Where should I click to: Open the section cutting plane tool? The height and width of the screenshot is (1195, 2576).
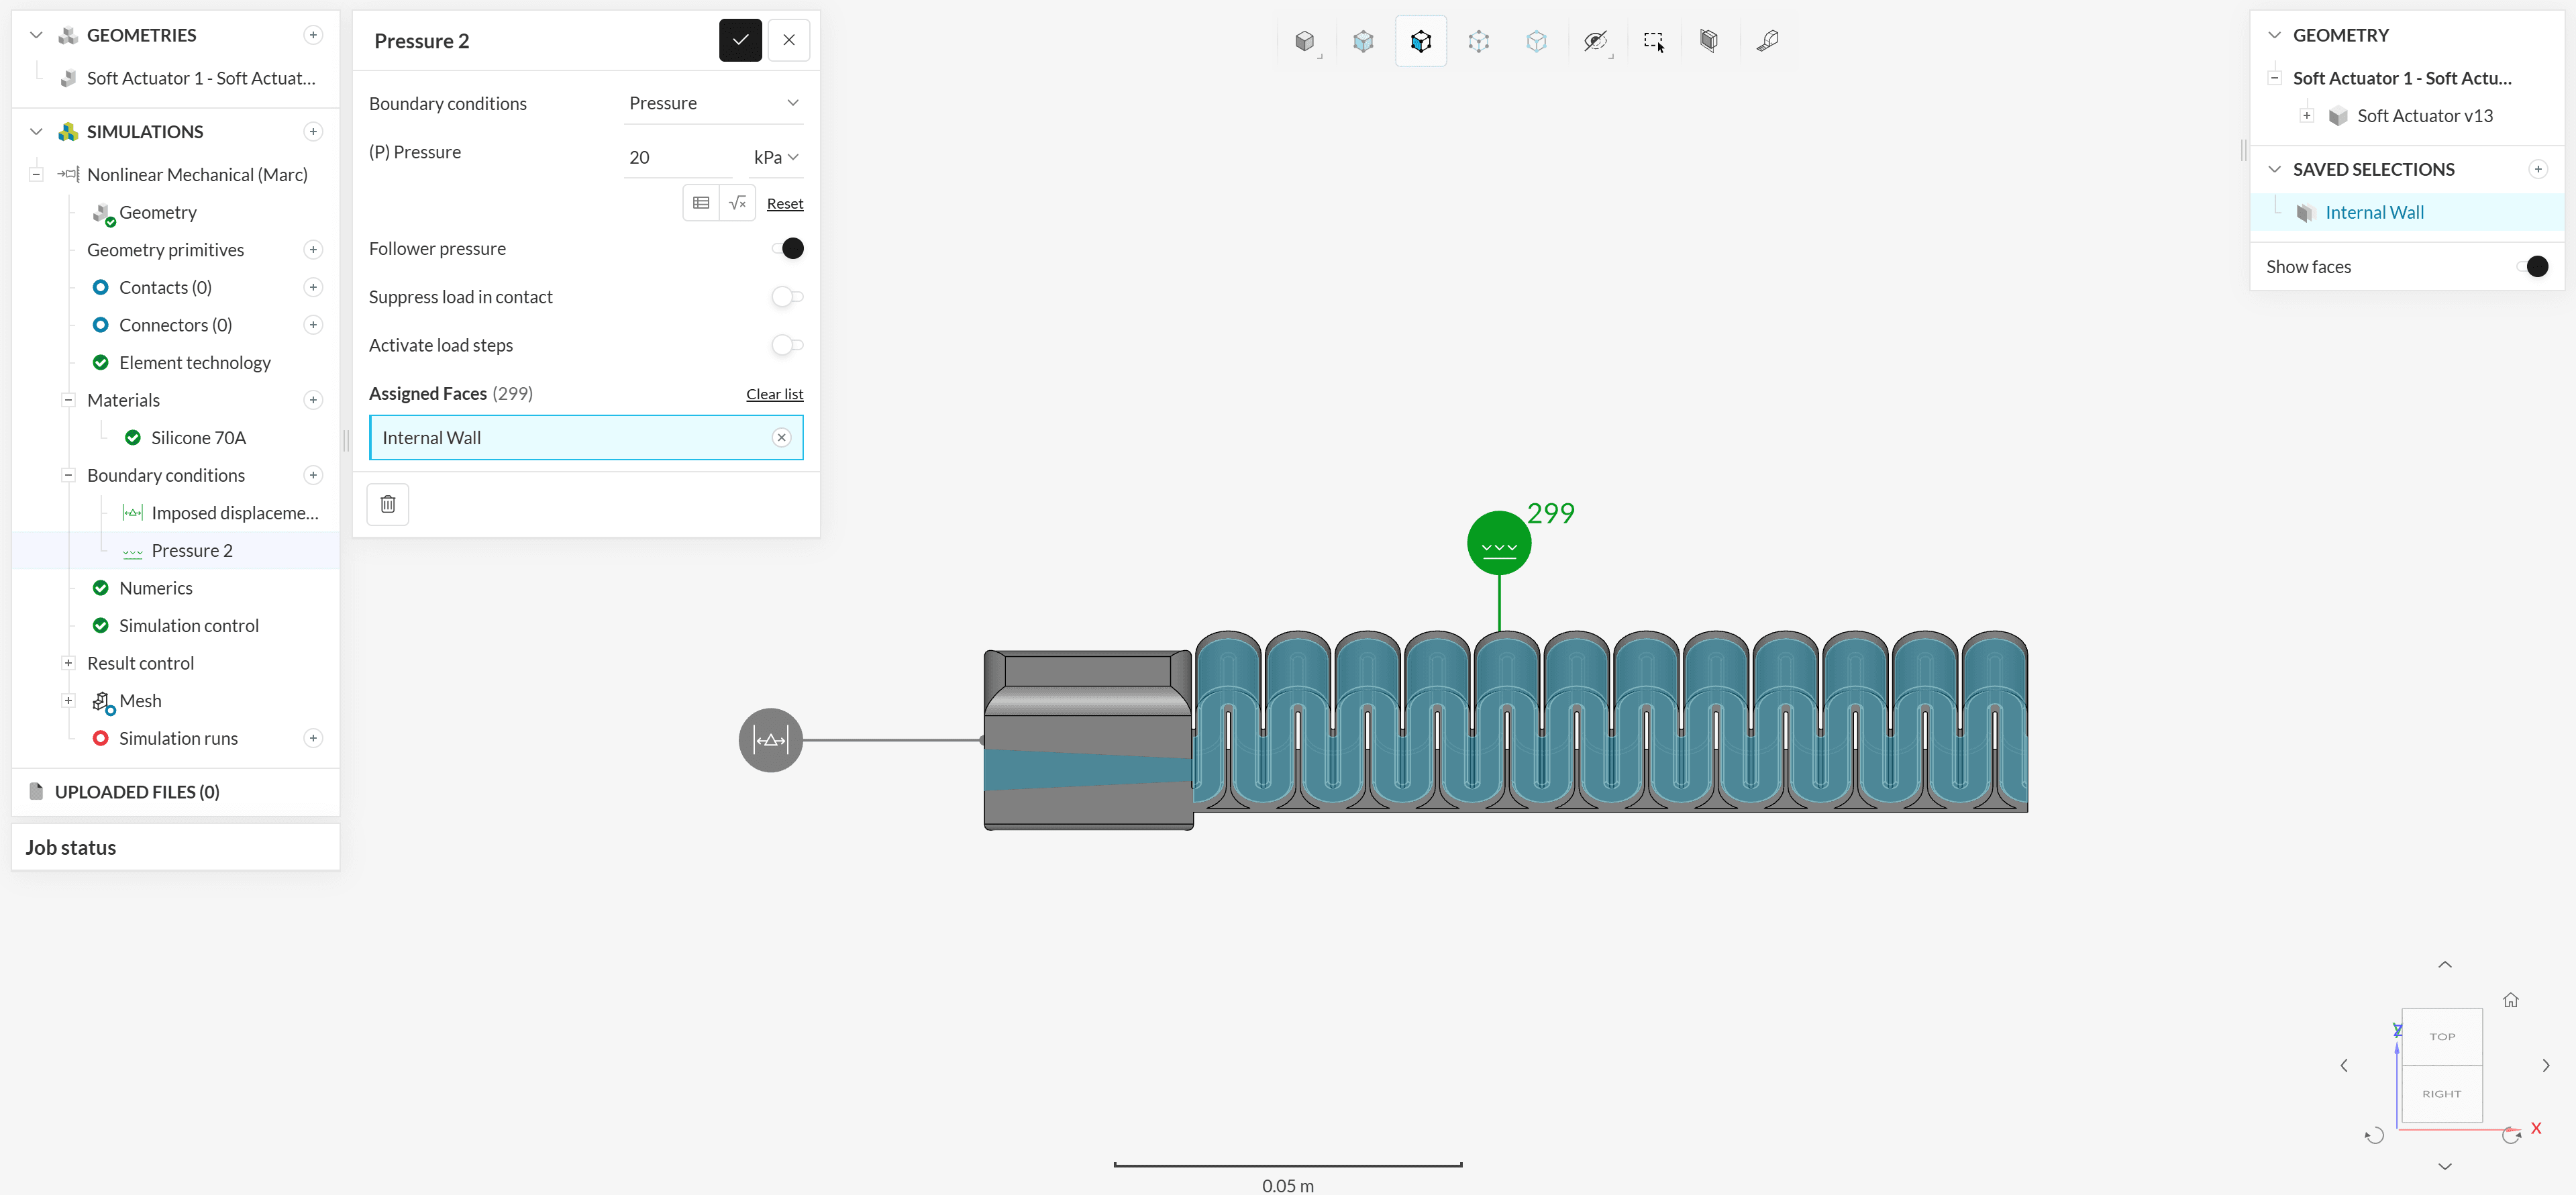pyautogui.click(x=1709, y=41)
